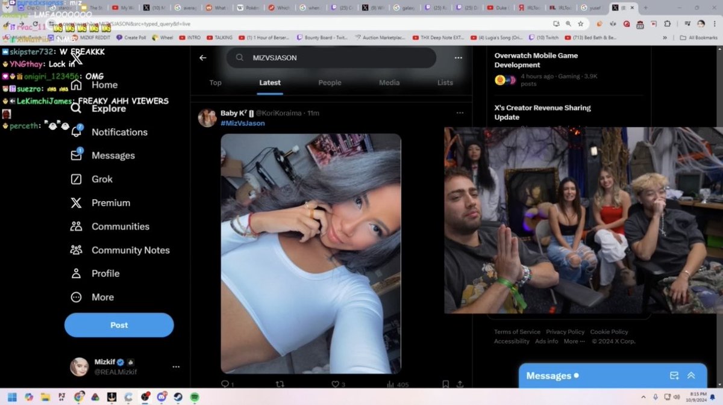This screenshot has width=723, height=405.
Task: Open Notifications bell with unread badge
Action: point(76,131)
